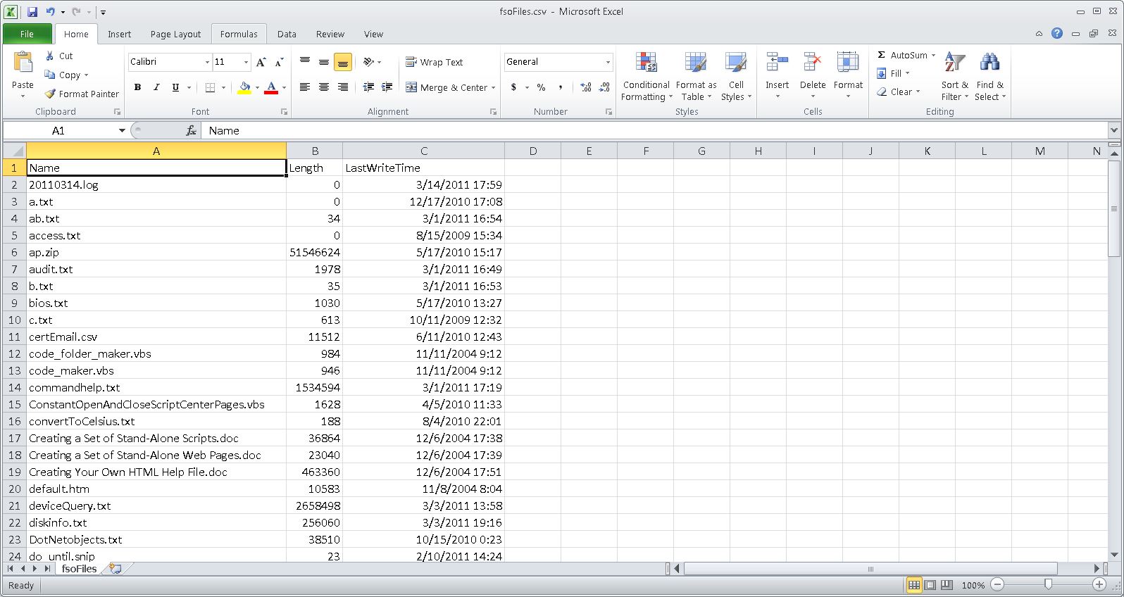Screen dimensions: 1124x597
Task: Expand the Merge & Center dropdown arrow
Action: (493, 87)
